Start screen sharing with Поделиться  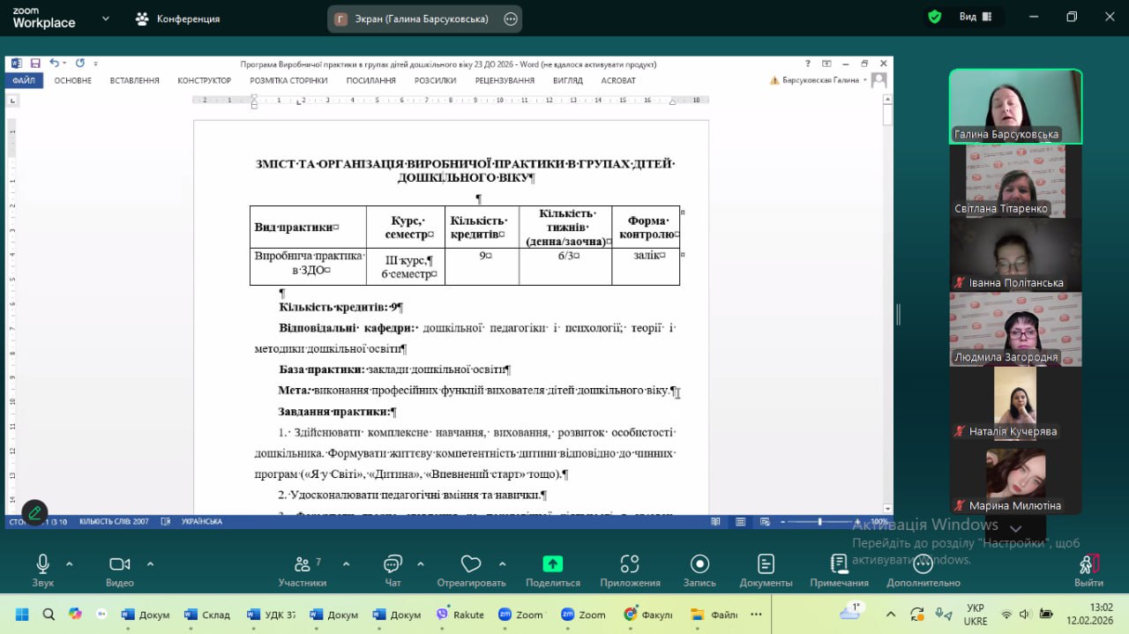pyautogui.click(x=552, y=564)
